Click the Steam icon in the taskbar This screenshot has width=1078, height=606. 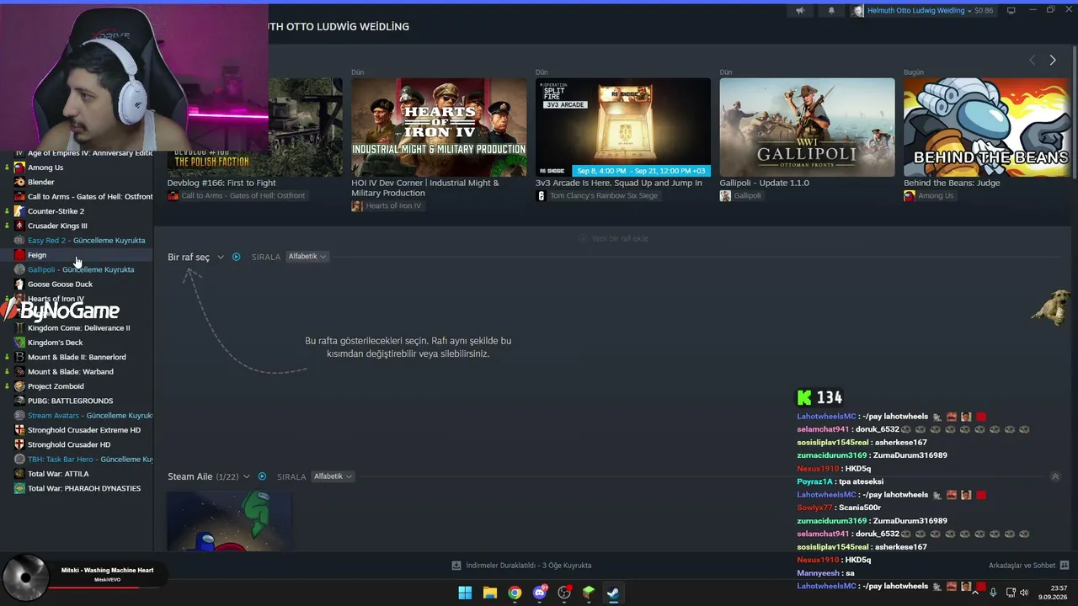(x=613, y=593)
